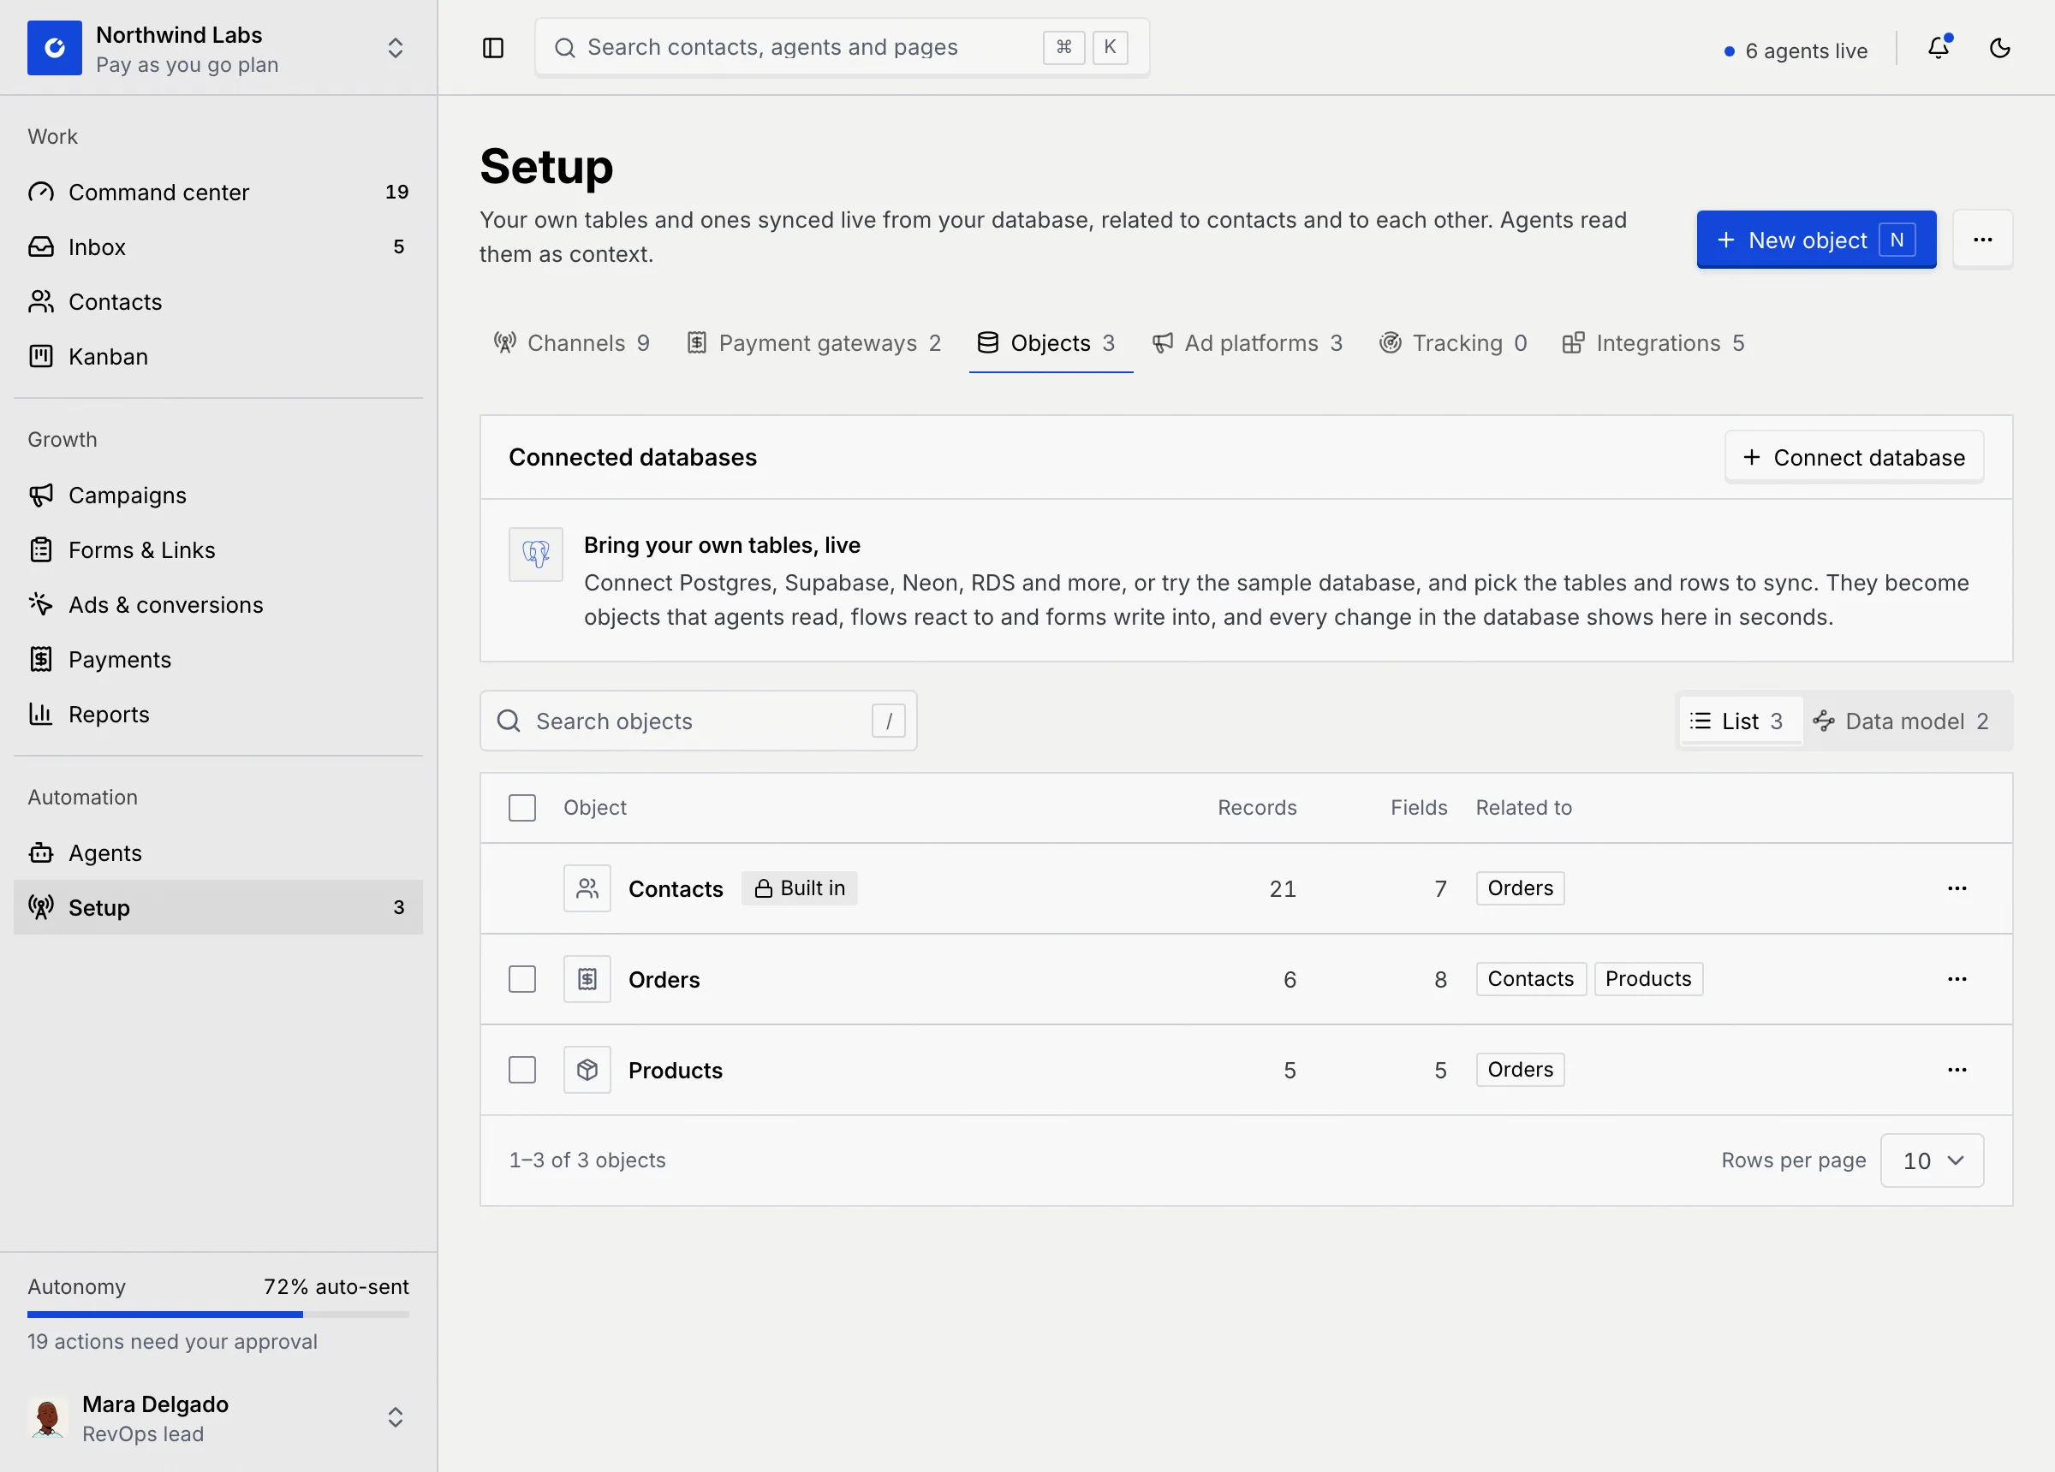Screen dimensions: 2055x1472
Task: Expand the Northwind Labs workspace switcher
Action: (395, 48)
